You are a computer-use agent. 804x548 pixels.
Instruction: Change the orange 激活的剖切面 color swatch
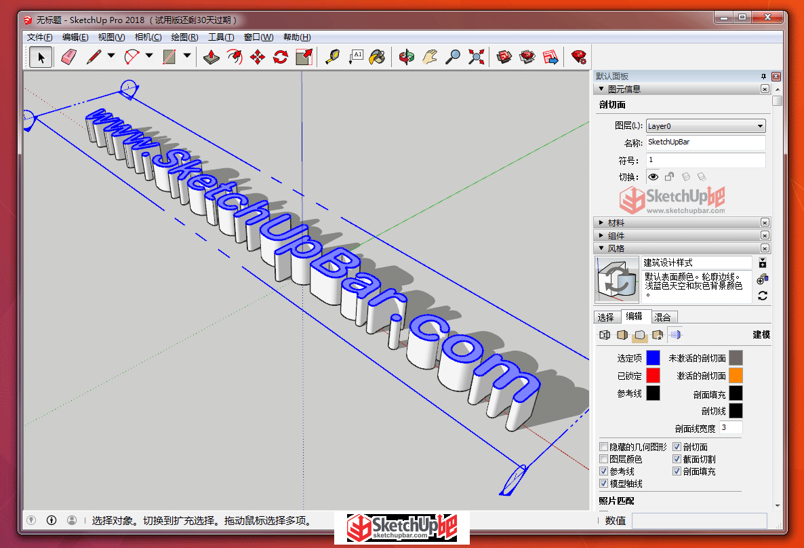click(736, 376)
